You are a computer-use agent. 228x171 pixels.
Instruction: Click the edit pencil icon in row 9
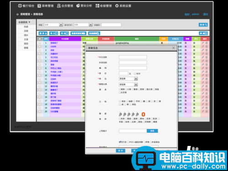tap(203, 72)
